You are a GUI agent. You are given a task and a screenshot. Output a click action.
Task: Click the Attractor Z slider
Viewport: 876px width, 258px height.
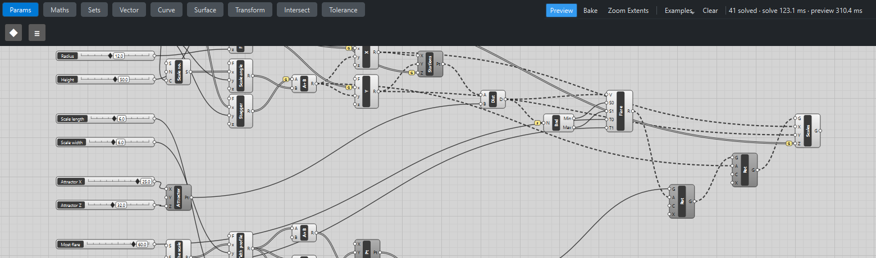click(x=106, y=205)
